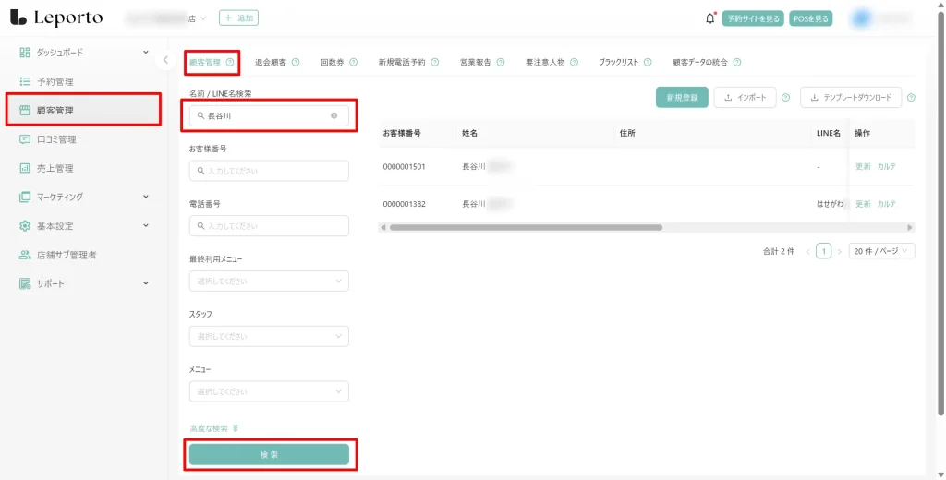The height and width of the screenshot is (480, 946).
Task: Click the 電話番号 input field
Action: (x=269, y=226)
